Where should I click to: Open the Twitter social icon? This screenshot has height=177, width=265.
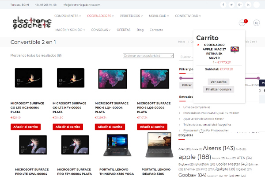pyautogui.click(x=231, y=4)
